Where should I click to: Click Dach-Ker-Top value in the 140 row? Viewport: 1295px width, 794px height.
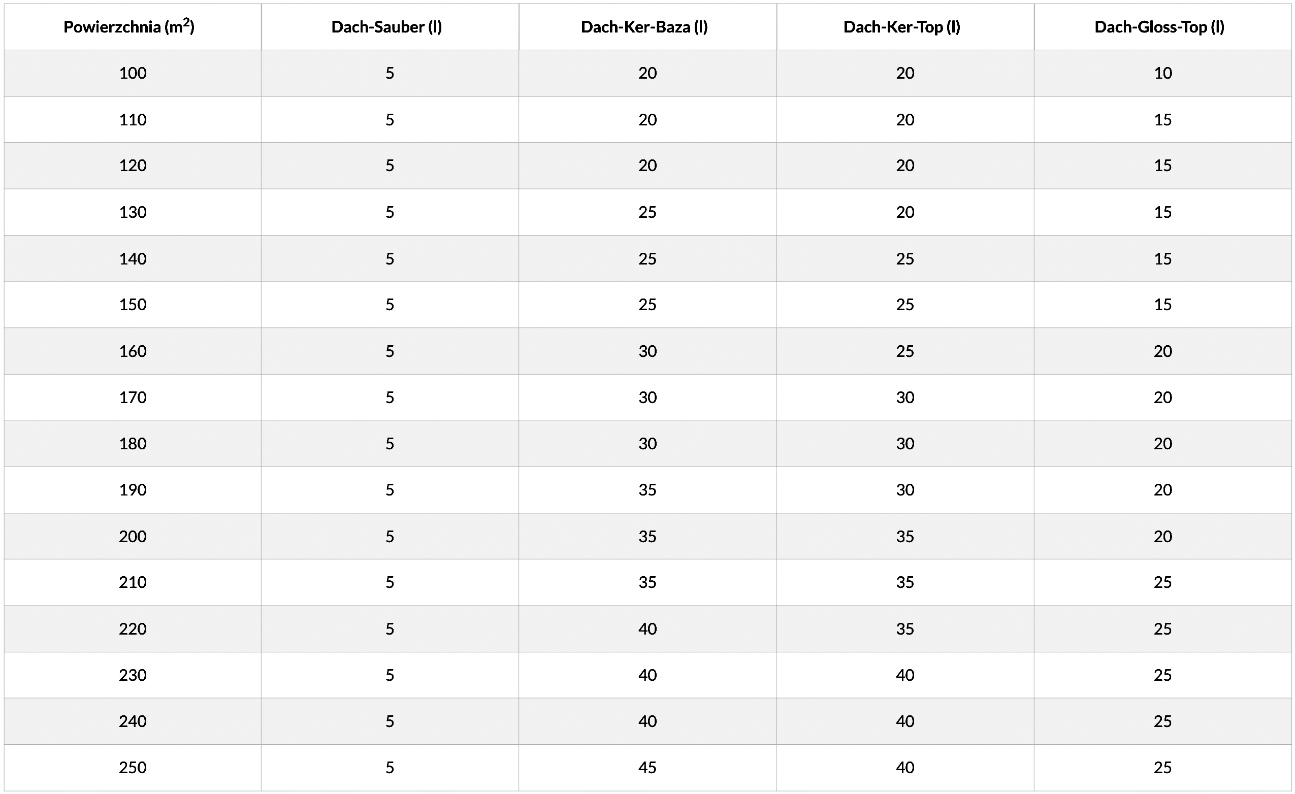tap(905, 258)
